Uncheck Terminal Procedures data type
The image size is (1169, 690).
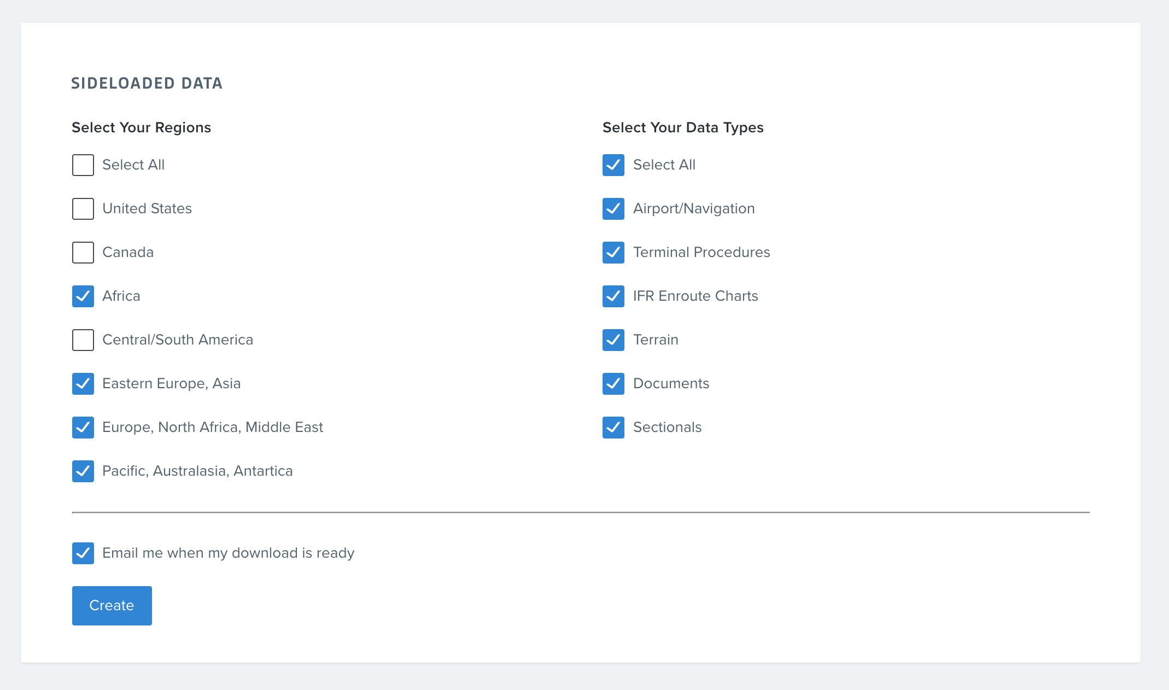[x=613, y=253]
